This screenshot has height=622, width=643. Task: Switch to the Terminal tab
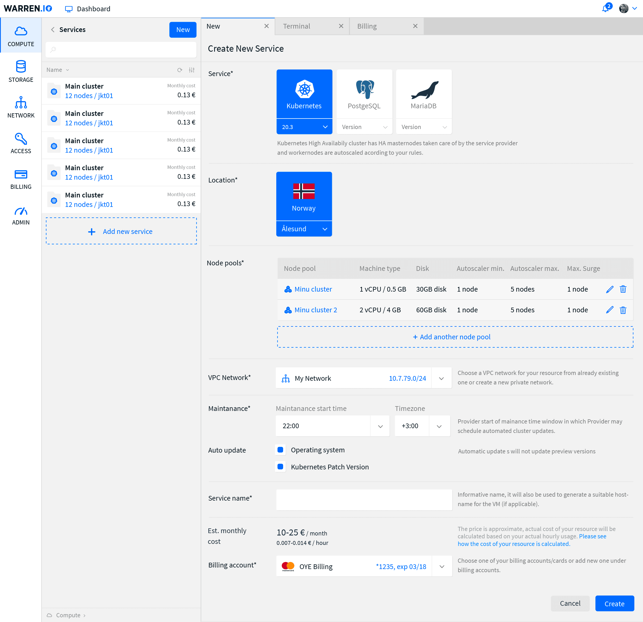312,26
